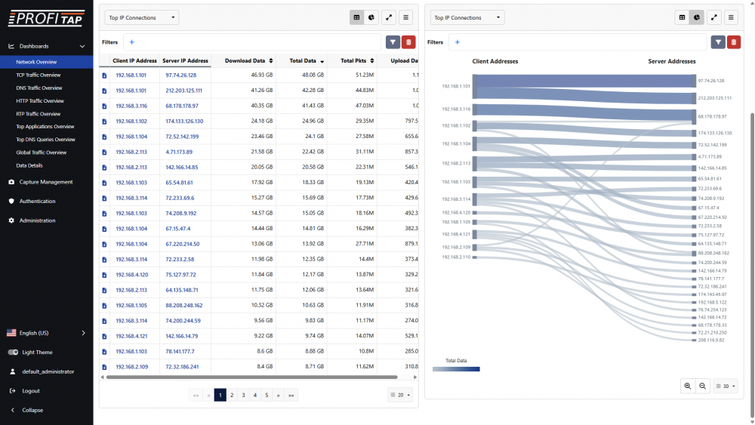
Task: Open the table rows-per-page dropdown
Action: [400, 395]
